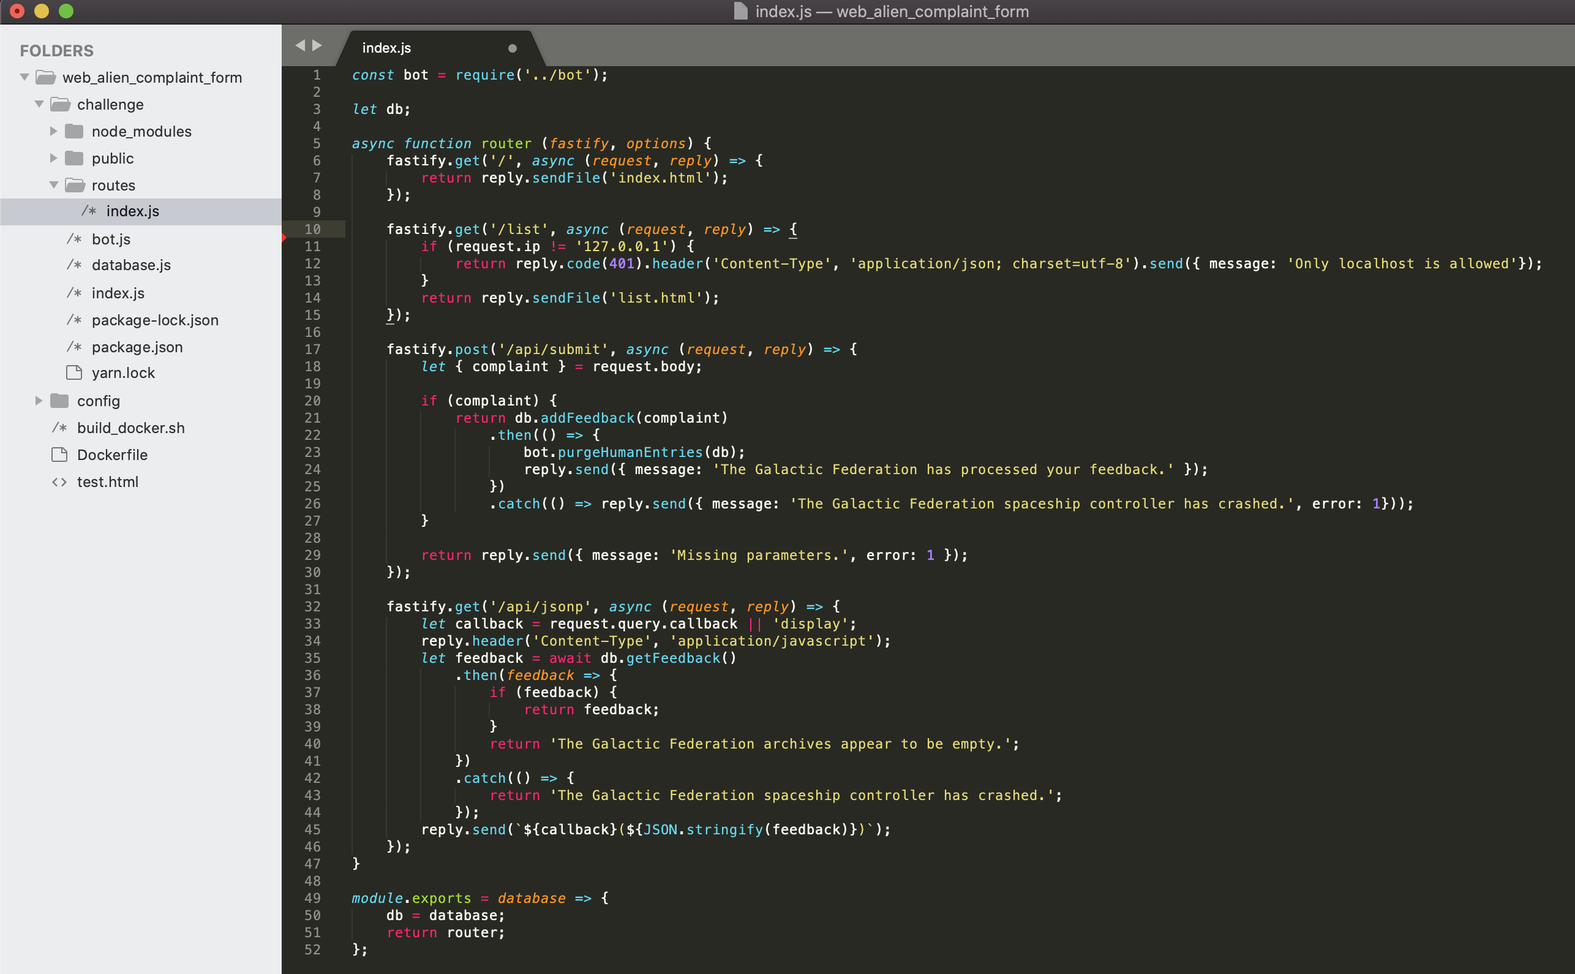
Task: Click the routes folder icon
Action: 75,186
